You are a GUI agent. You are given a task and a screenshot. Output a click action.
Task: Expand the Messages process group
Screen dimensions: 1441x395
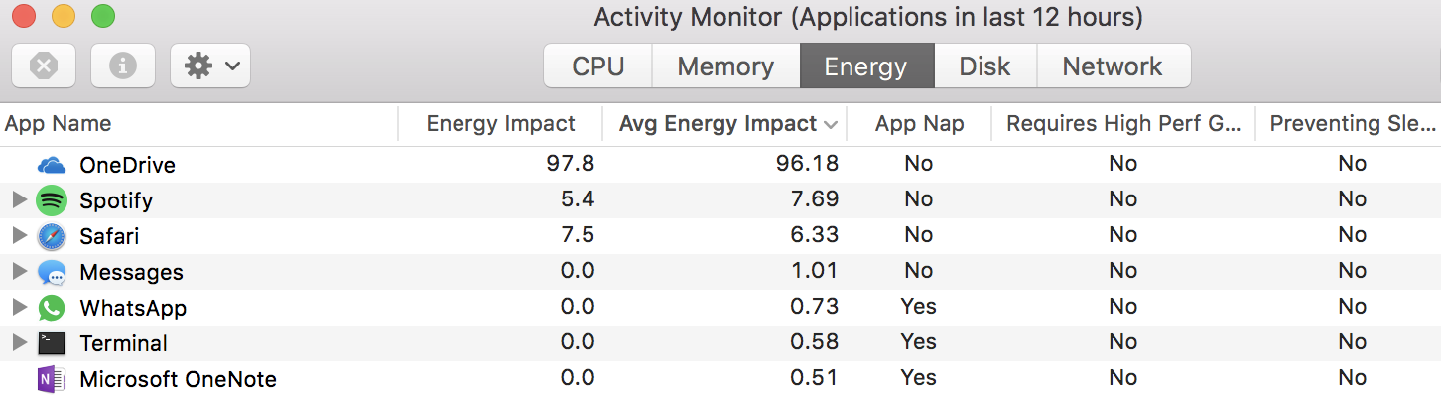(x=19, y=272)
